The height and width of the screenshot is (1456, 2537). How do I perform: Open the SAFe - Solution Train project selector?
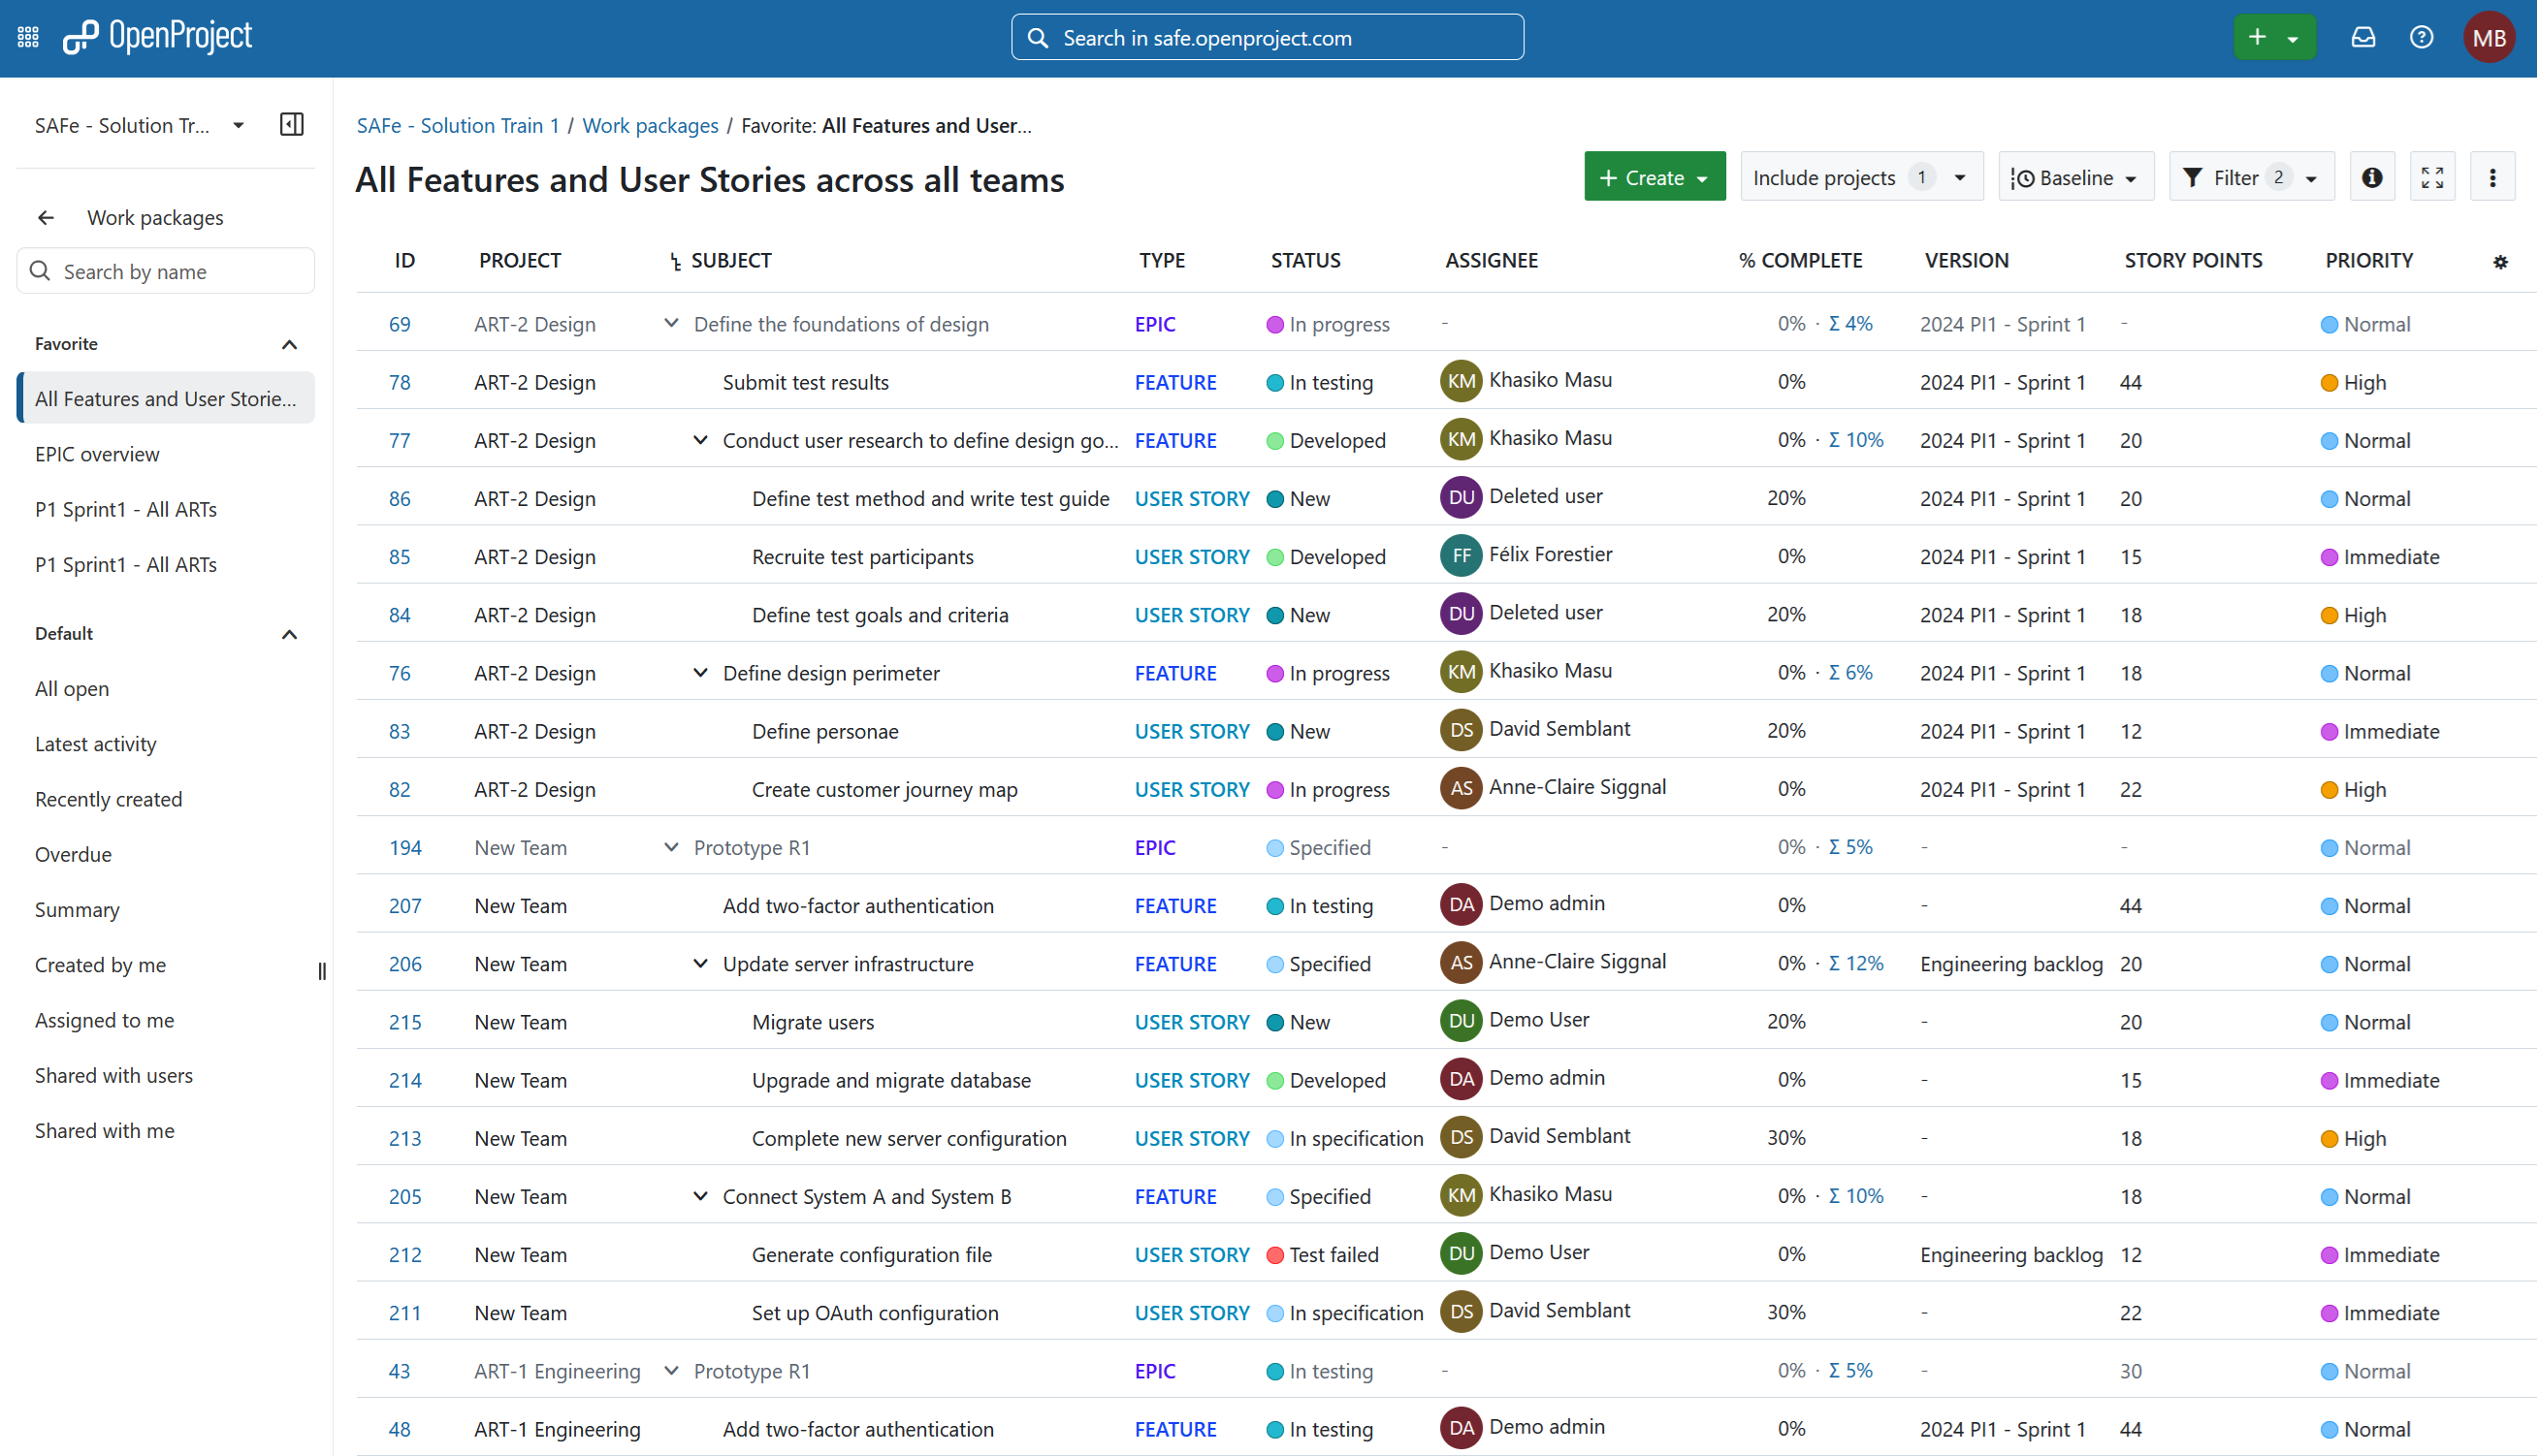tap(140, 125)
